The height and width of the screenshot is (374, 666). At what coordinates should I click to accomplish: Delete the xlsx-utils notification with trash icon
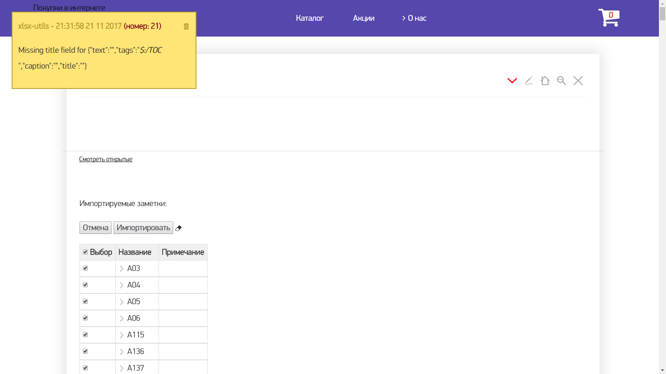tap(186, 26)
